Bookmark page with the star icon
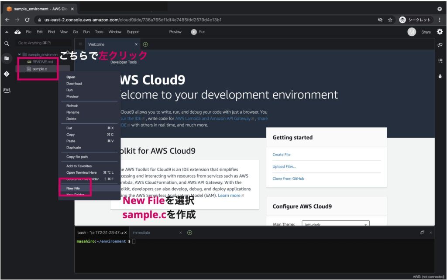This screenshot has height=280, width=447. (x=390, y=20)
